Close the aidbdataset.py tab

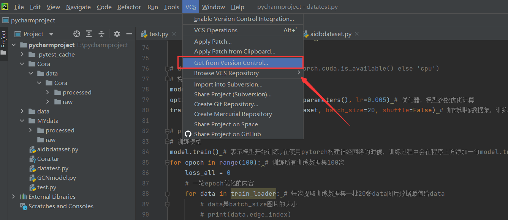point(356,33)
